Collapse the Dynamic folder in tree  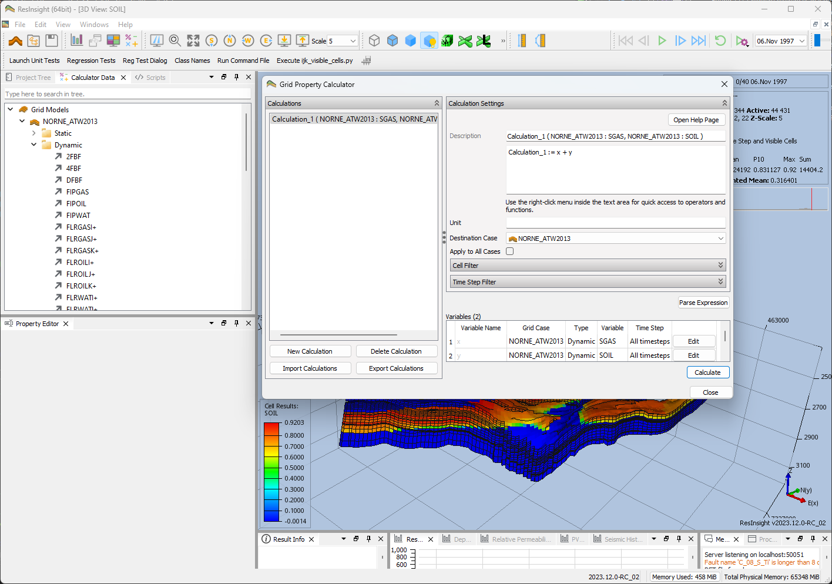tap(34, 145)
